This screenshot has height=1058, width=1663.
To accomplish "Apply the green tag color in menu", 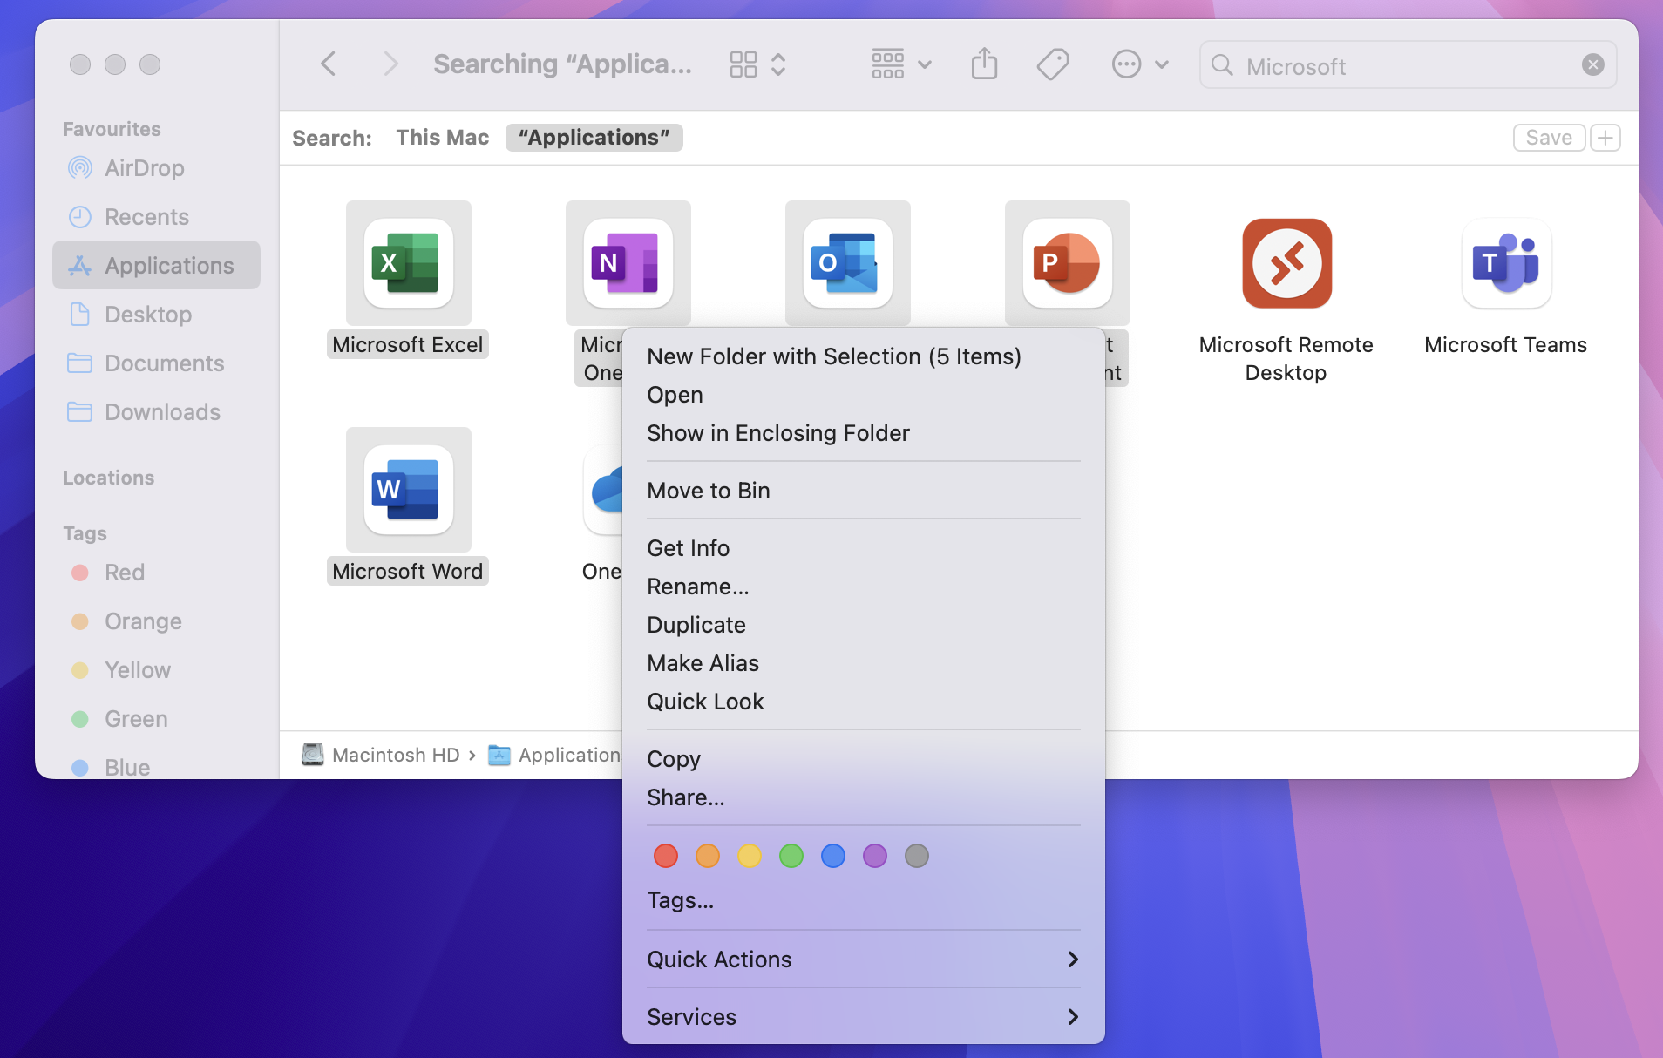I will click(791, 856).
